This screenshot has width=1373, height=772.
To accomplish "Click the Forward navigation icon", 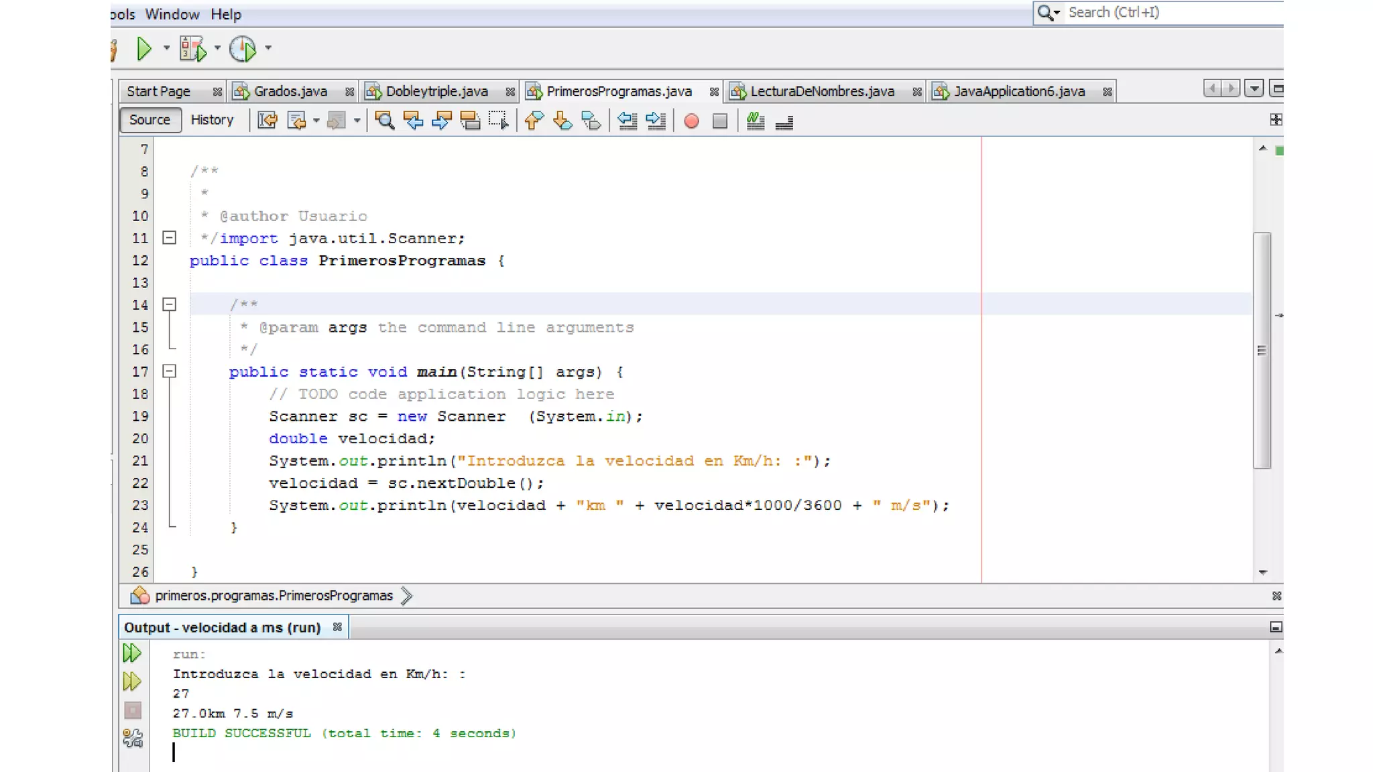I will (x=337, y=121).
